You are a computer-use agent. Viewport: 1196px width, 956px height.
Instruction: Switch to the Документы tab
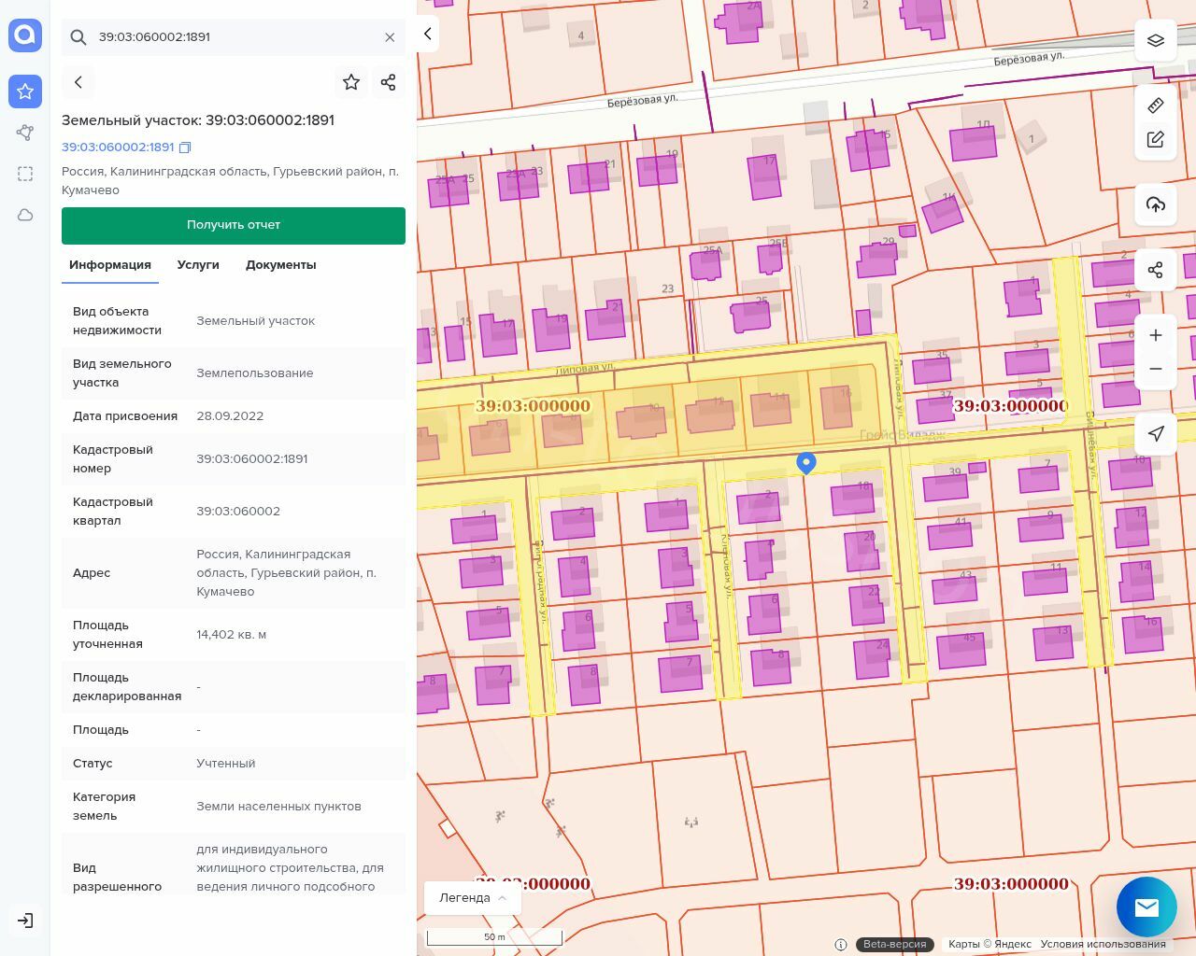pos(280,265)
